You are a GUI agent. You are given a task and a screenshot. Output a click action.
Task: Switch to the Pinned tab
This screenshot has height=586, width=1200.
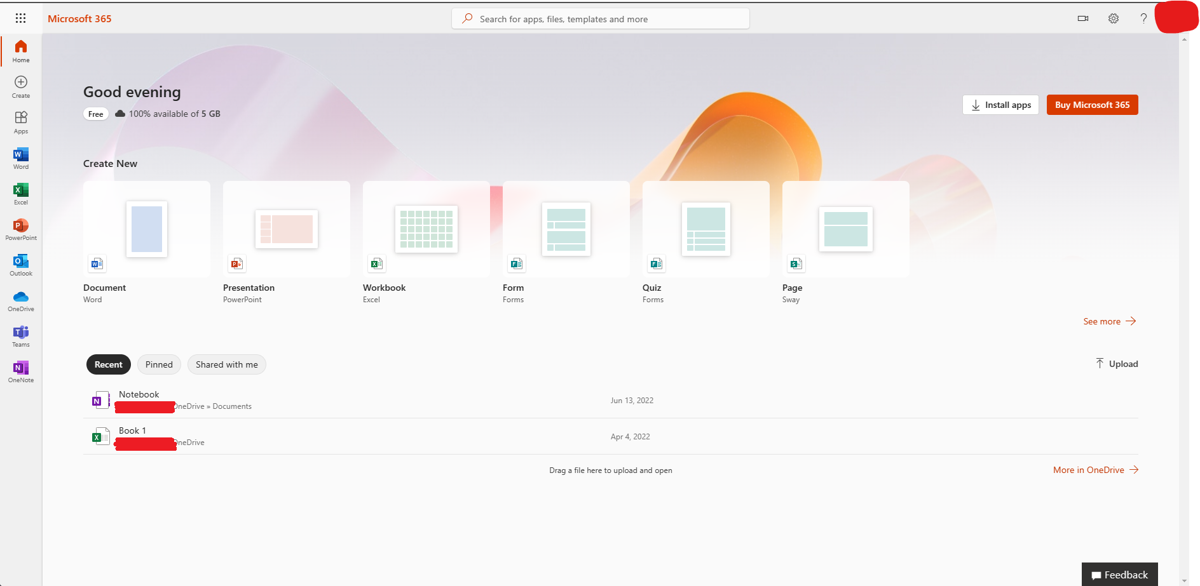pos(159,364)
